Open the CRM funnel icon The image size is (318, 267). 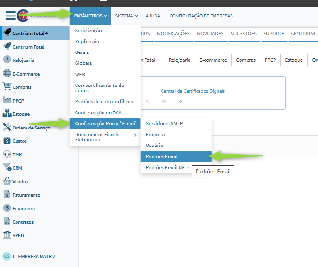point(7,168)
